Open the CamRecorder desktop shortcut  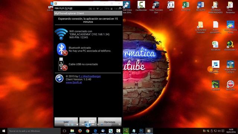coord(141,6)
